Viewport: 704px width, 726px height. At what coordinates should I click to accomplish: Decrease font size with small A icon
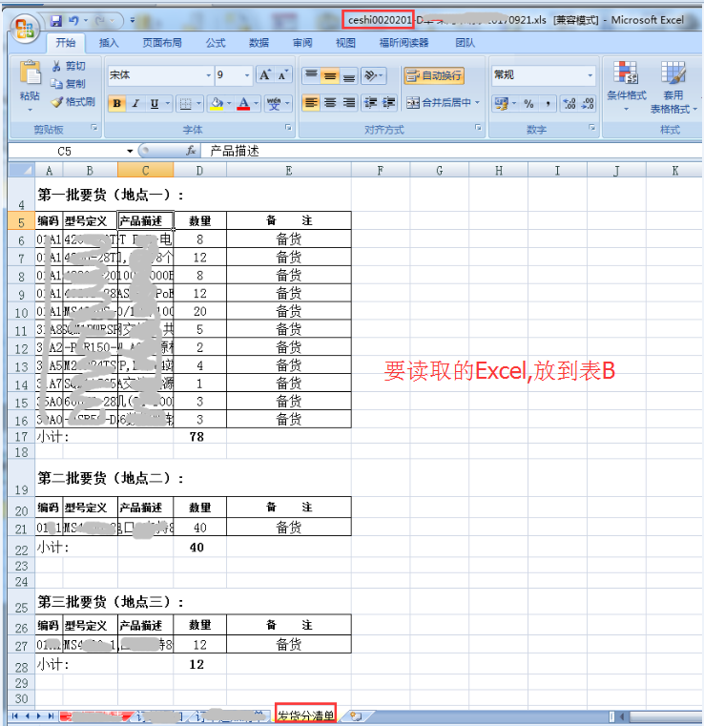click(282, 75)
